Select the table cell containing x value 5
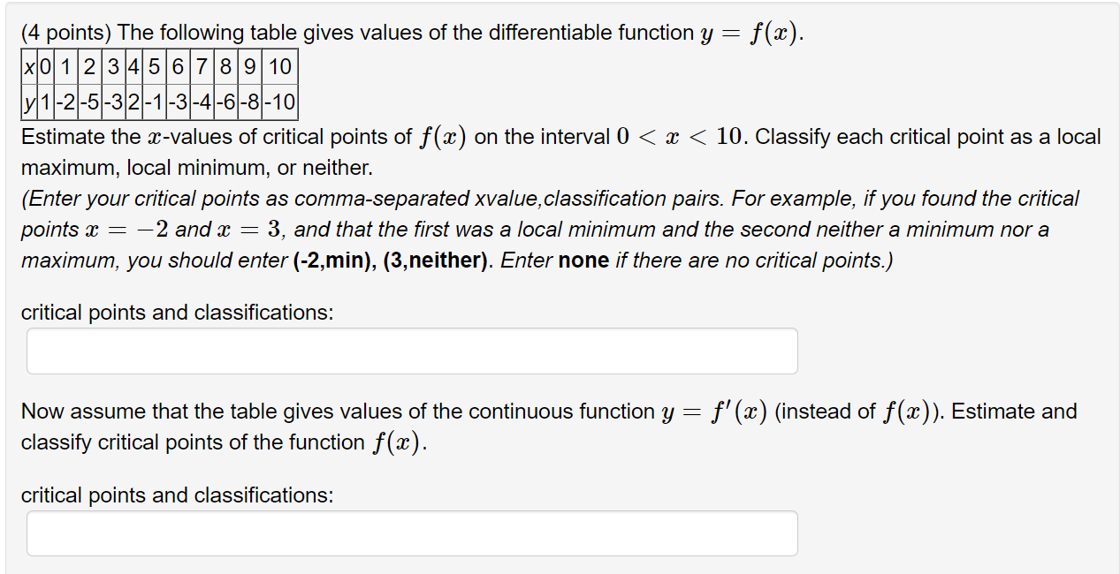1120x574 pixels. (x=152, y=66)
